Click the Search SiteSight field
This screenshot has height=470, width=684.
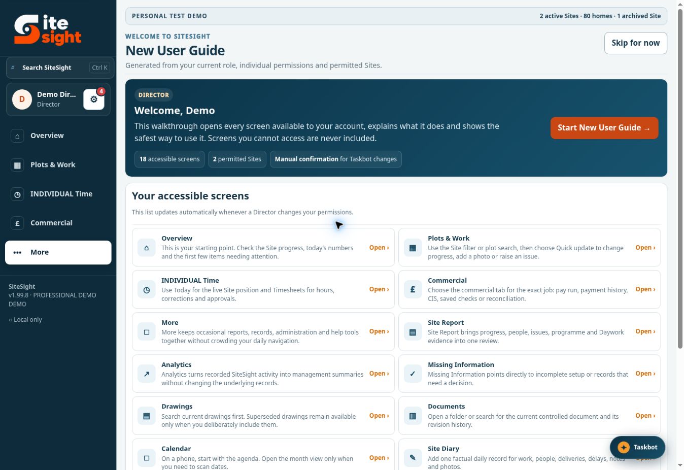click(x=60, y=68)
